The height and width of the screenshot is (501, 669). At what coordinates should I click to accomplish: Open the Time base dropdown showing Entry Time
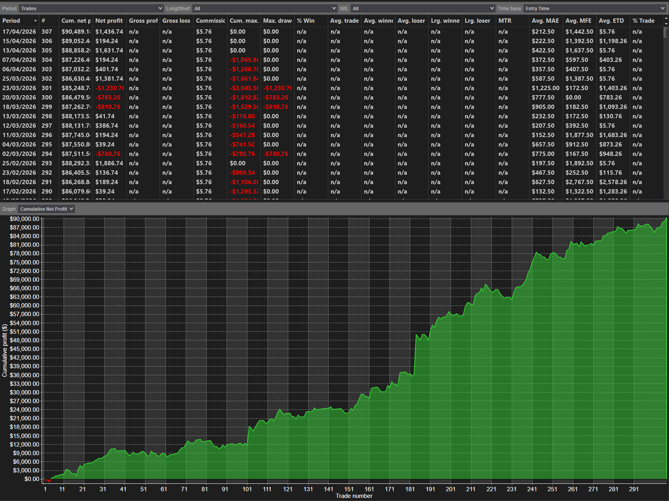595,8
